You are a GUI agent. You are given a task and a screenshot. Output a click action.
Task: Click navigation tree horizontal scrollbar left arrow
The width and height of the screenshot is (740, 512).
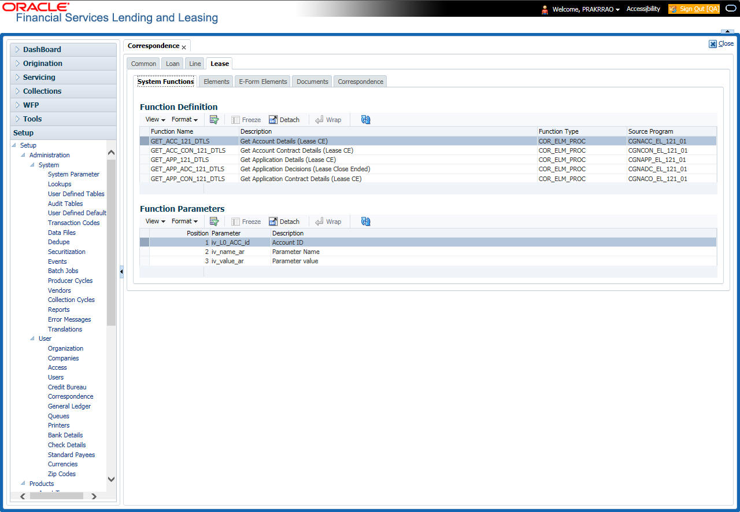(23, 496)
